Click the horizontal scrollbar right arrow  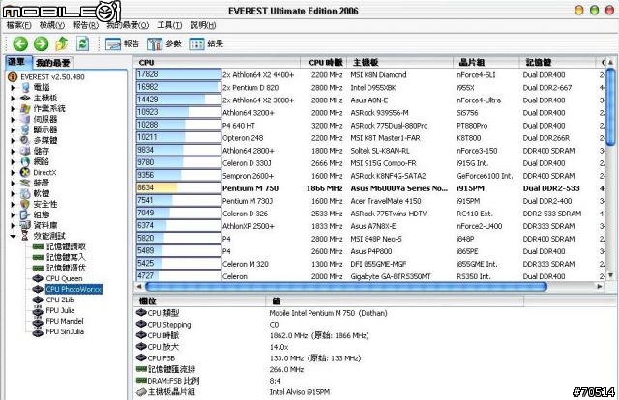(600, 287)
